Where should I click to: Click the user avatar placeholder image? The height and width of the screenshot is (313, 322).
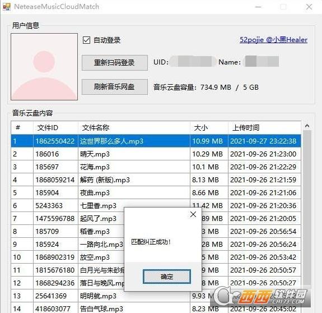(44, 67)
